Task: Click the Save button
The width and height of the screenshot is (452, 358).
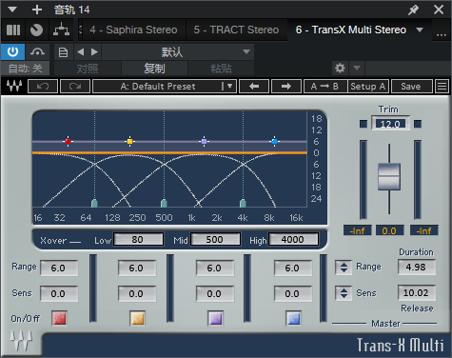Action: (x=411, y=87)
